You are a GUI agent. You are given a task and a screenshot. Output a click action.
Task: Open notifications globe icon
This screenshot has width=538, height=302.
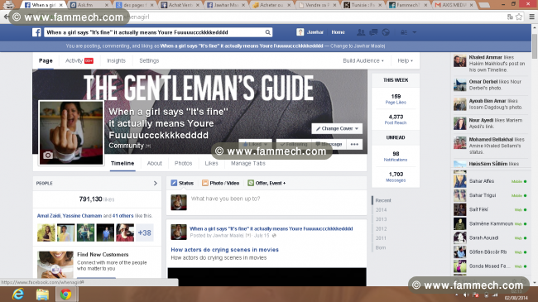(x=386, y=32)
